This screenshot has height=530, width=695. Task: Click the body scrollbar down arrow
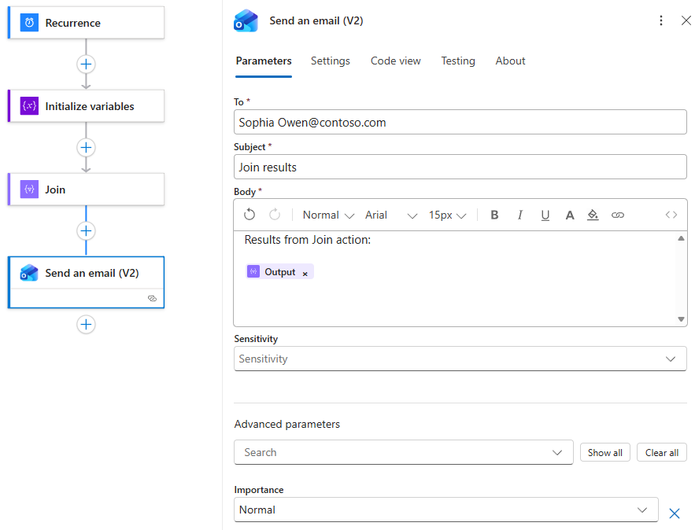[682, 319]
